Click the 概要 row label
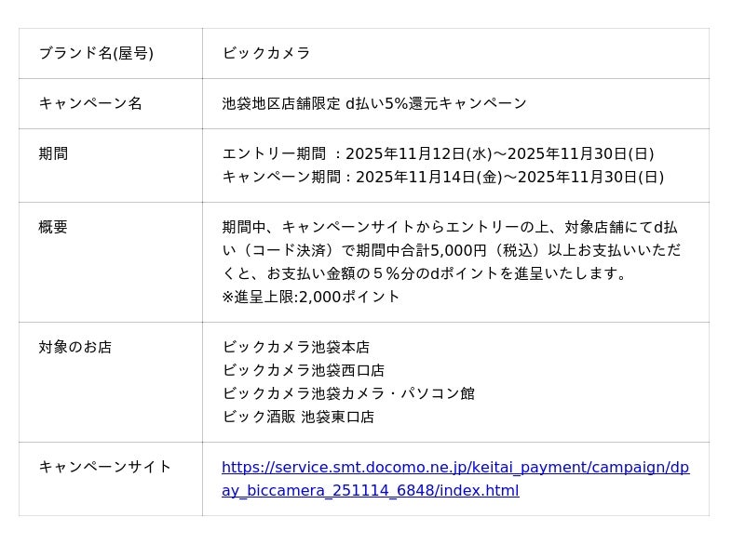Screen dimensions: 745x544 coord(53,227)
